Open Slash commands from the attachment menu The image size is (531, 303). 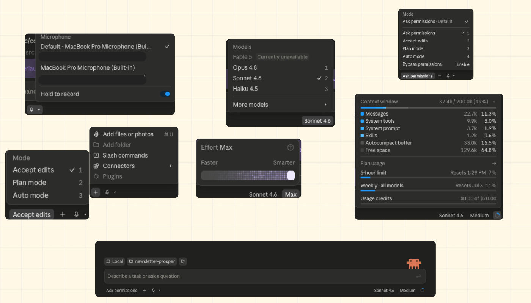[x=133, y=155]
